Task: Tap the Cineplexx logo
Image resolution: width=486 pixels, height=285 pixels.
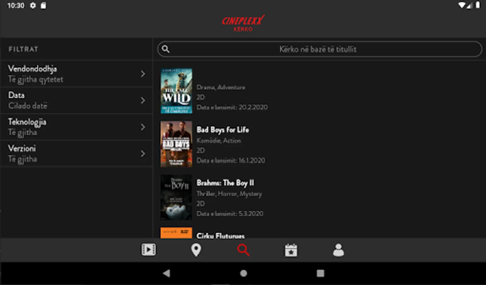Action: [x=243, y=20]
